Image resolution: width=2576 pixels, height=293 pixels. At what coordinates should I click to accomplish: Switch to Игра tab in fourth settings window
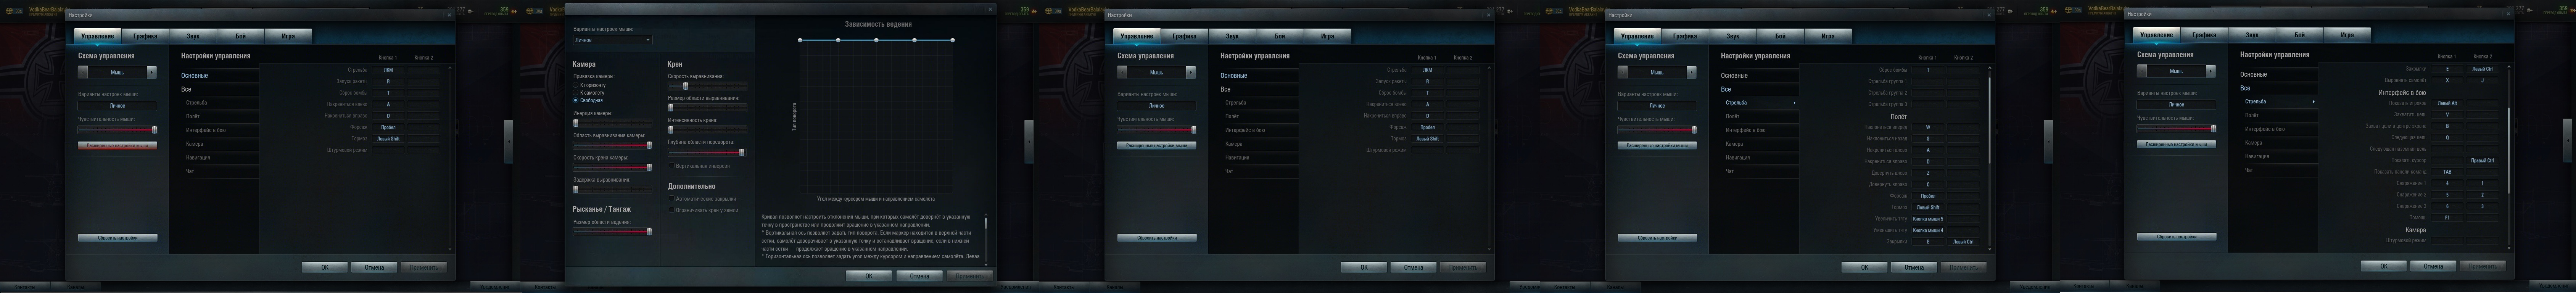pos(1828,35)
